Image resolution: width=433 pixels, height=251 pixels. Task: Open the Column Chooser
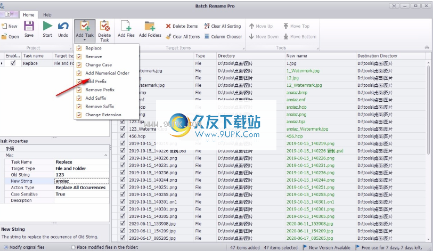tap(223, 36)
